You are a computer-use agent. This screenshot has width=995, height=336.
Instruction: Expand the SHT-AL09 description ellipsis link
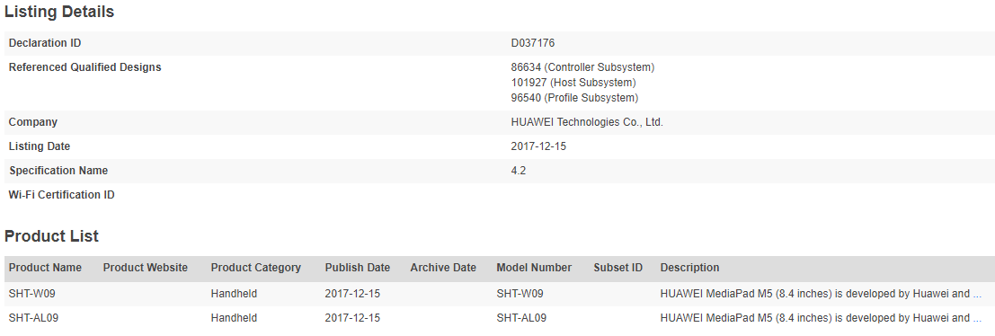[977, 318]
